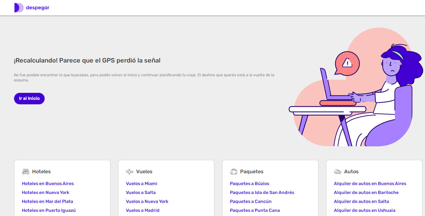Click the bed icon beside Hoteles
This screenshot has height=216, width=425.
pos(26,172)
